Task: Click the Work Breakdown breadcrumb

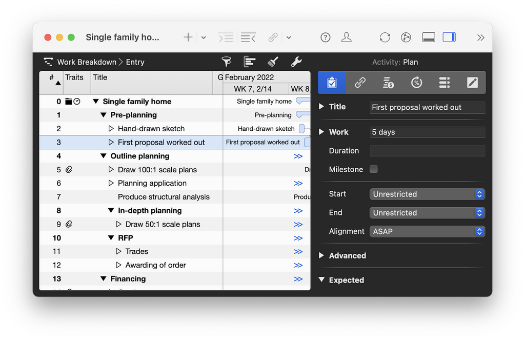Action: 86,62
